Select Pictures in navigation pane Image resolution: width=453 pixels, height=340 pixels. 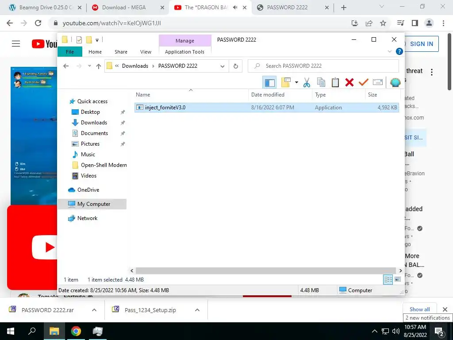click(x=90, y=144)
